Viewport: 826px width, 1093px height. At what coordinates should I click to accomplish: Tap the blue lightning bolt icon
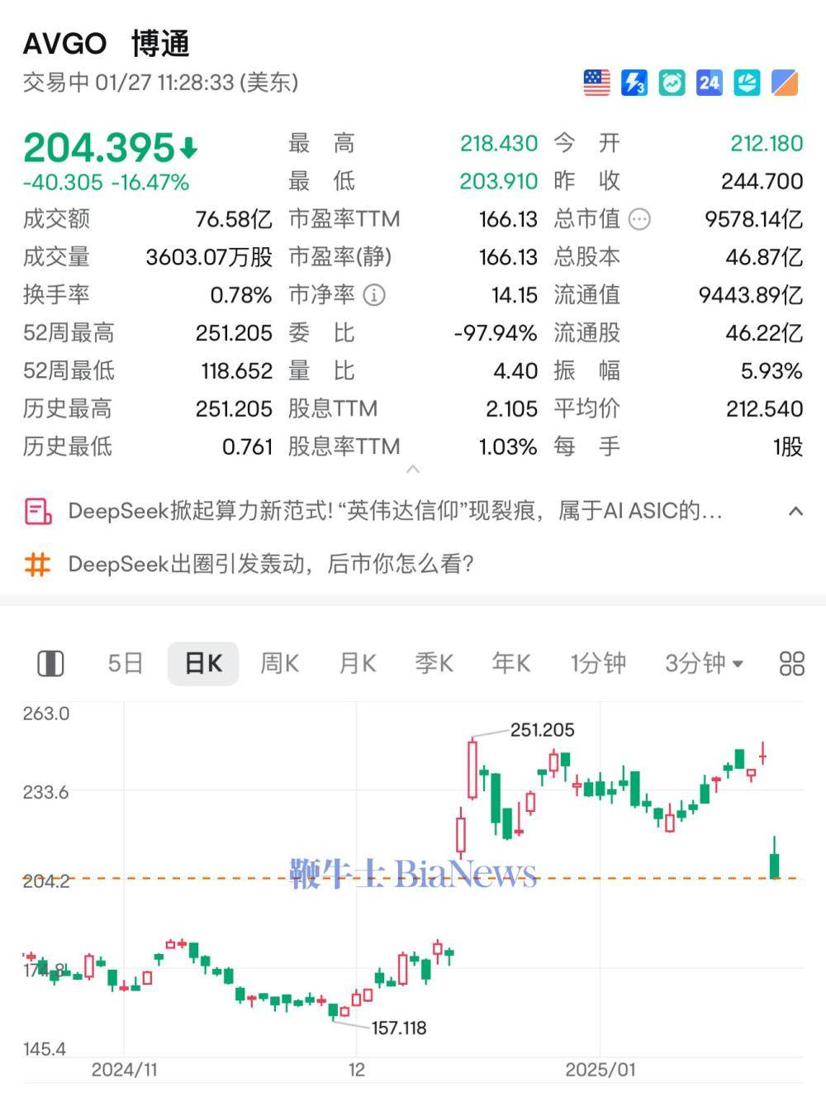pyautogui.click(x=634, y=83)
